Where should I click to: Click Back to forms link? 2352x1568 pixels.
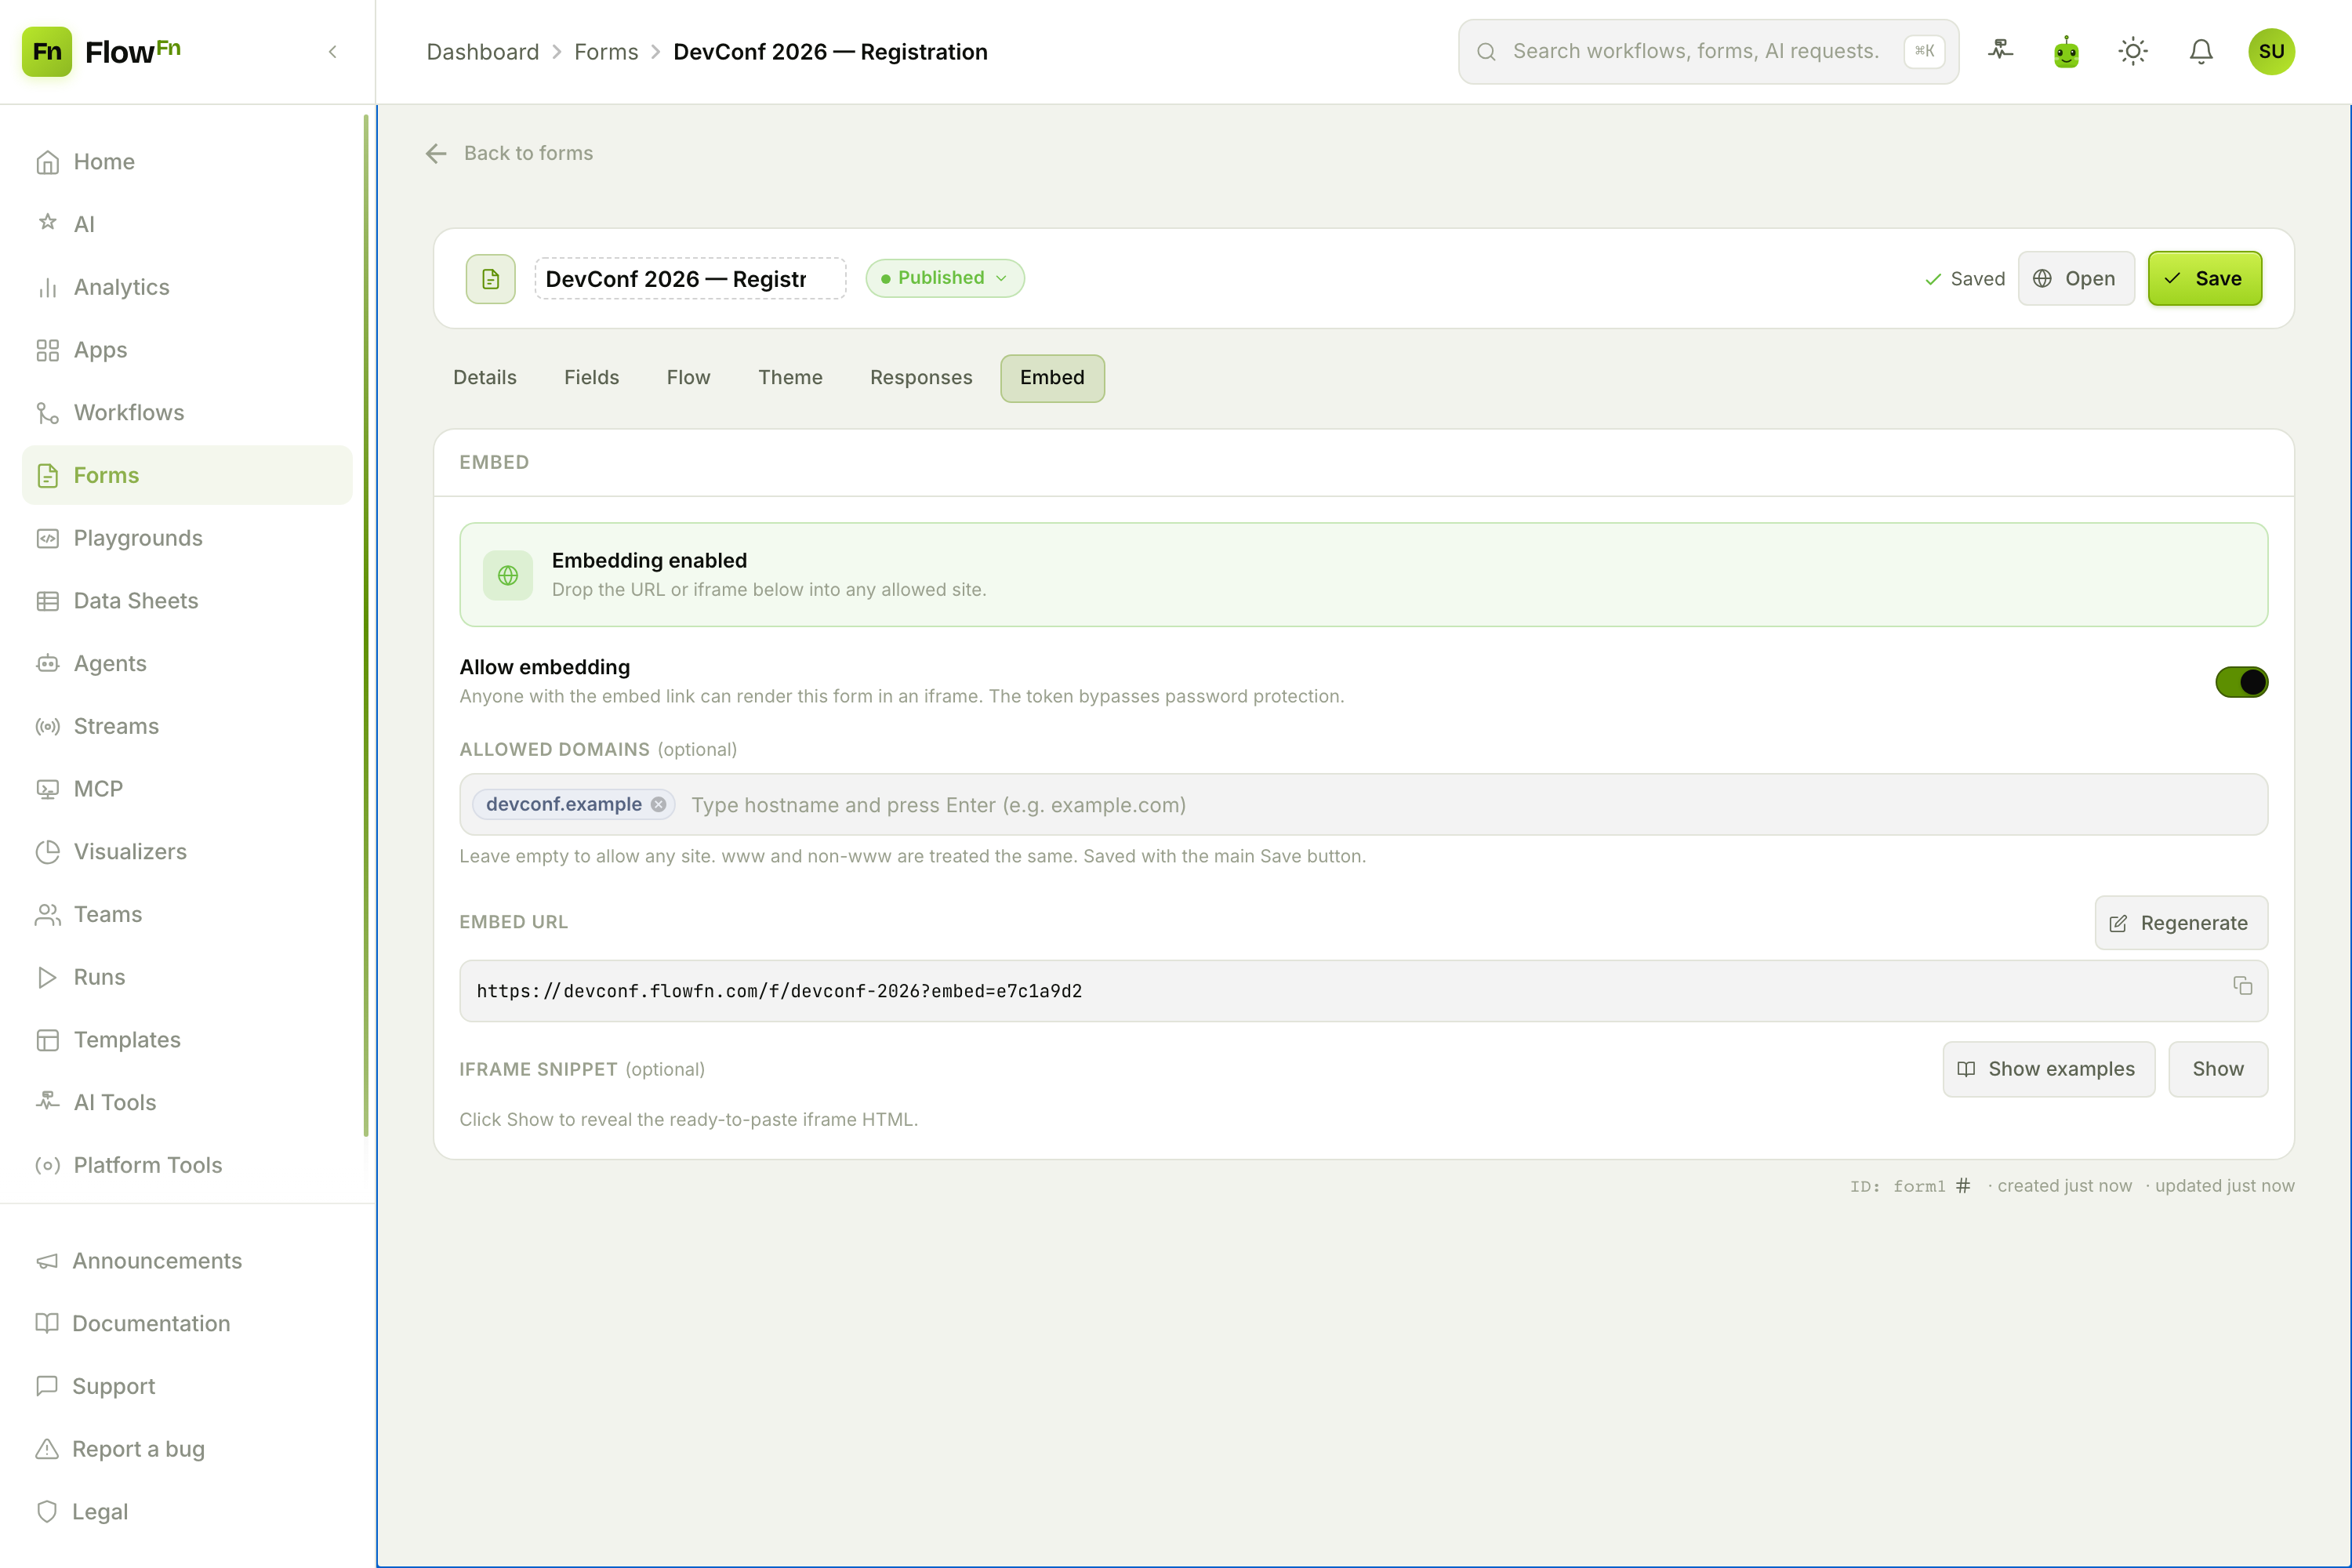pos(509,153)
